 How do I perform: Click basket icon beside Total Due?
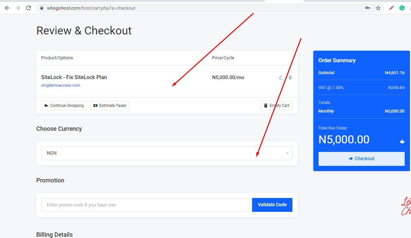point(402,141)
